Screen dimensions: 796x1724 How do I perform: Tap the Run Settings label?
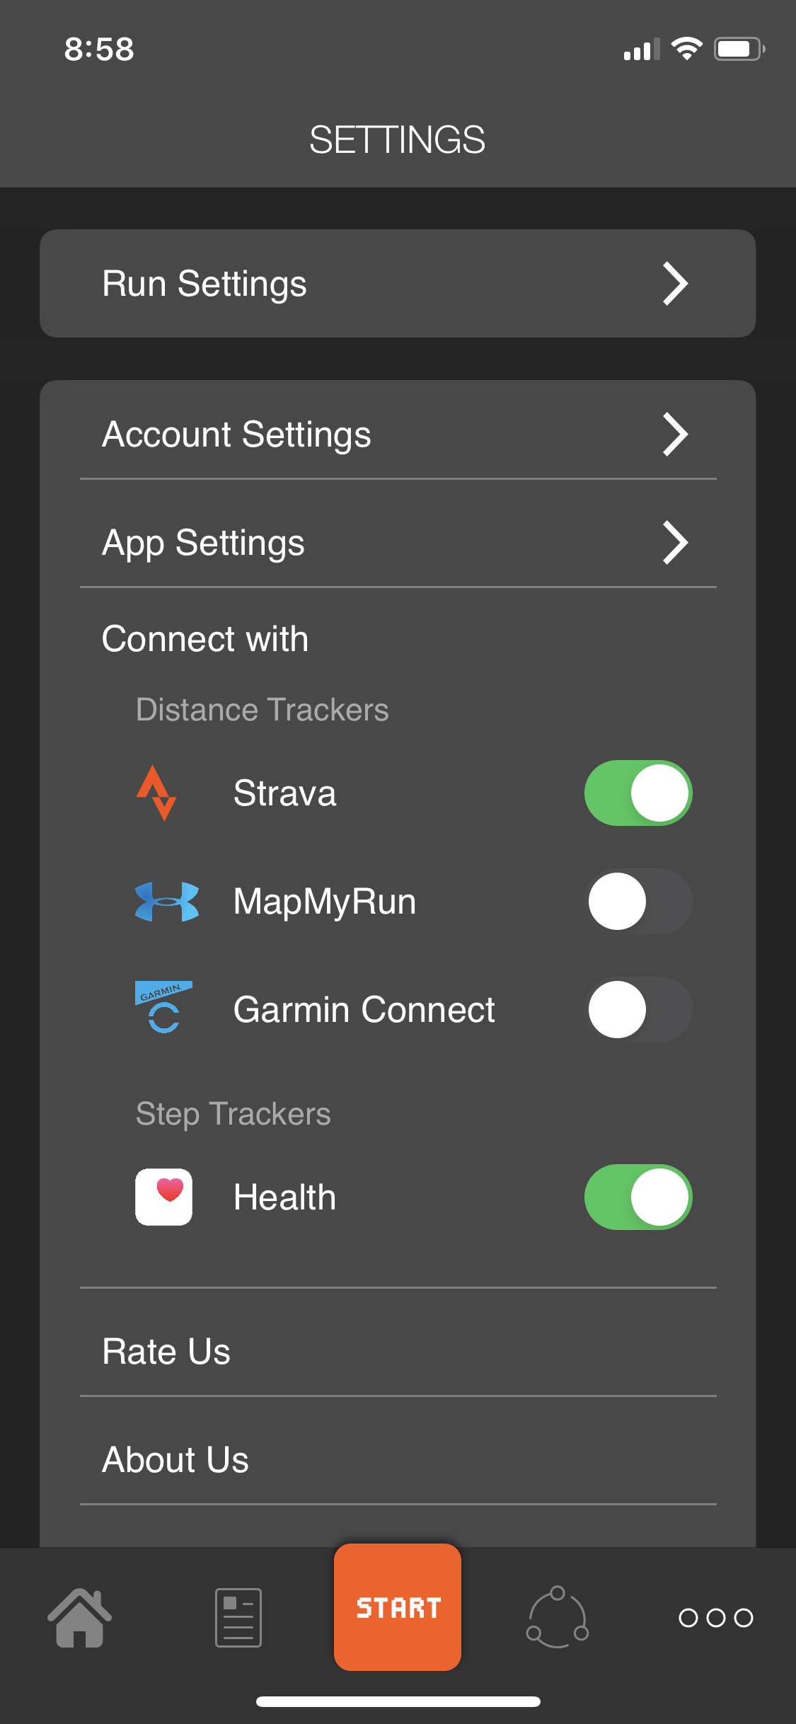pos(204,284)
